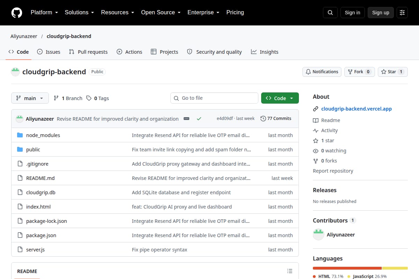Viewport: 419px width, 279px height.
Task: Click the Sign up button
Action: [x=381, y=13]
